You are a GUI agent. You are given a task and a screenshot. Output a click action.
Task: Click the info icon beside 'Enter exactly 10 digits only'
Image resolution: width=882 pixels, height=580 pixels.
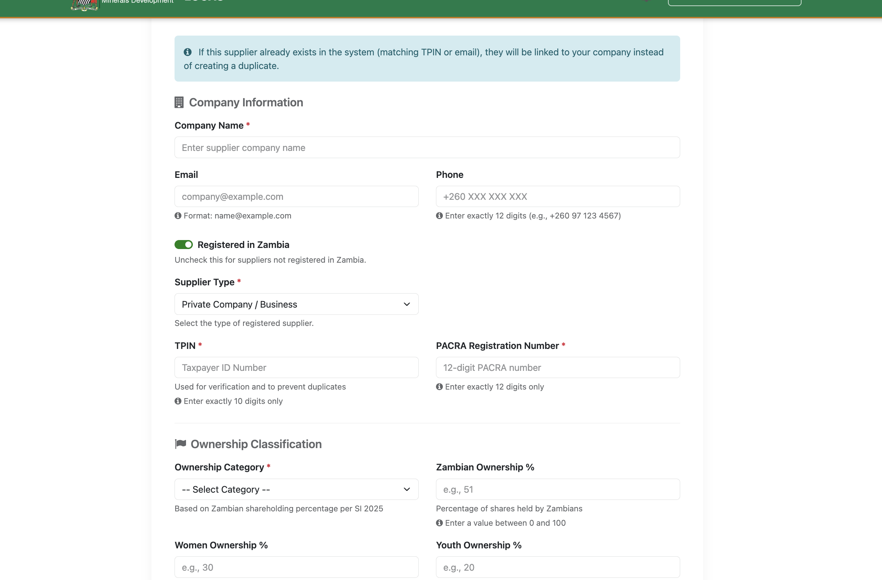[x=178, y=401]
